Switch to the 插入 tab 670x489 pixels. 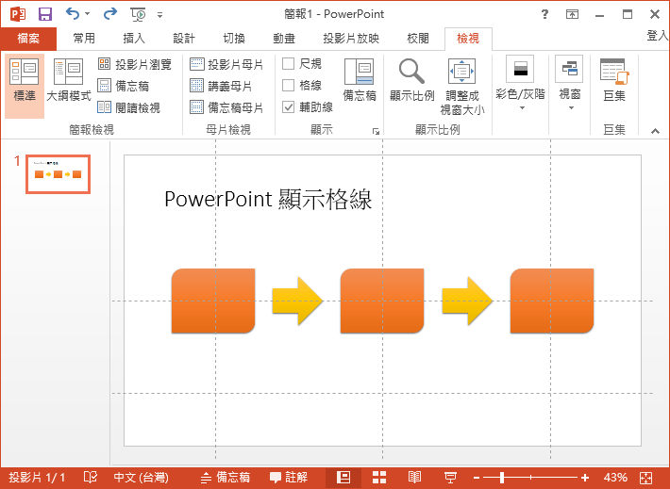click(x=134, y=39)
